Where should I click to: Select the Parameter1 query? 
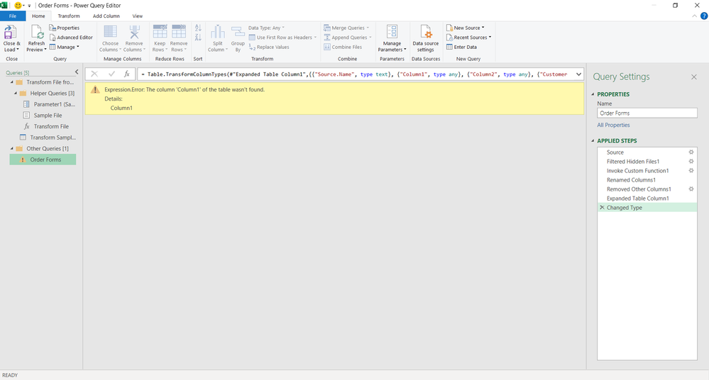pos(49,104)
